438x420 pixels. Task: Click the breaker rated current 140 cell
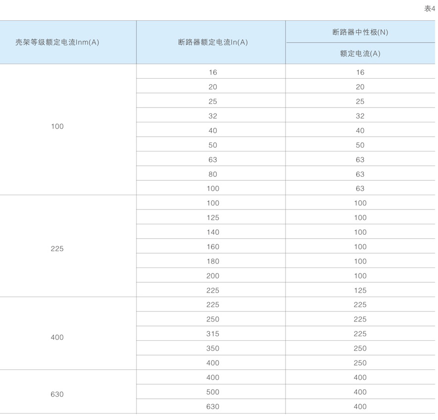213,232
